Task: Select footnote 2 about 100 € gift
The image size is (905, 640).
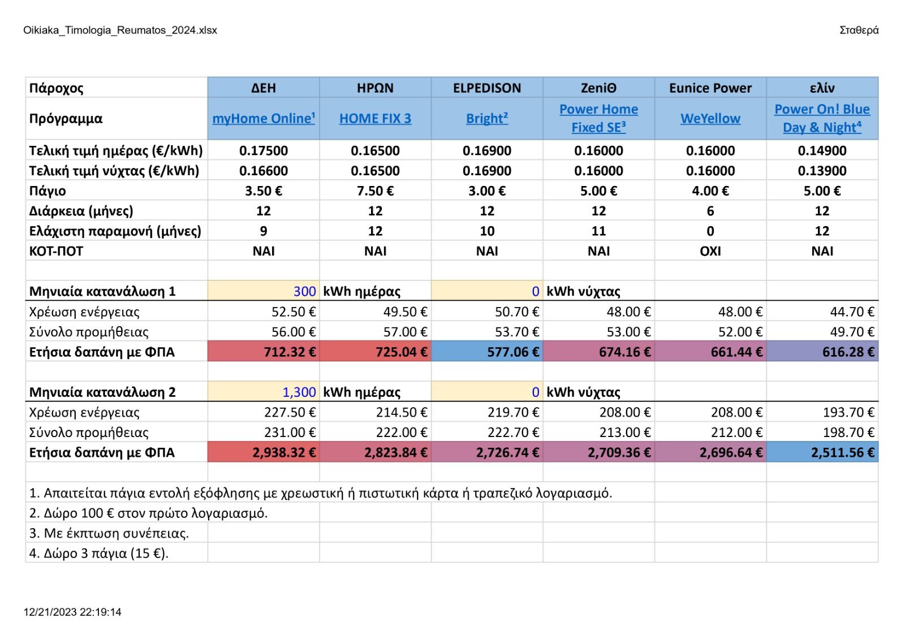Action: [148, 513]
